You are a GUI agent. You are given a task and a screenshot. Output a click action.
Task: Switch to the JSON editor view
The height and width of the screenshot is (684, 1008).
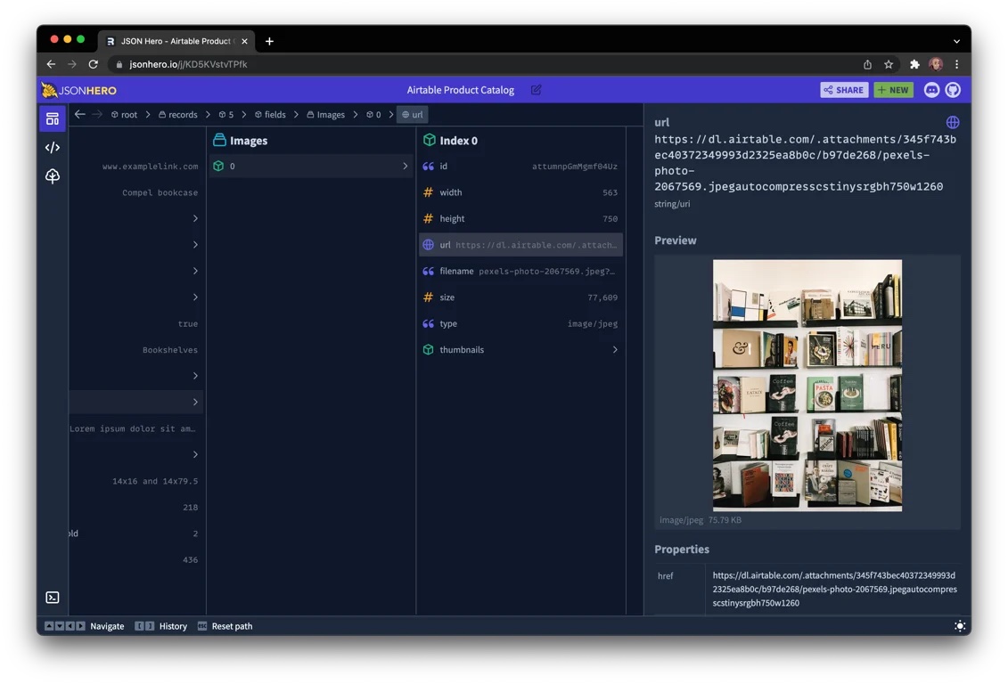pos(52,147)
